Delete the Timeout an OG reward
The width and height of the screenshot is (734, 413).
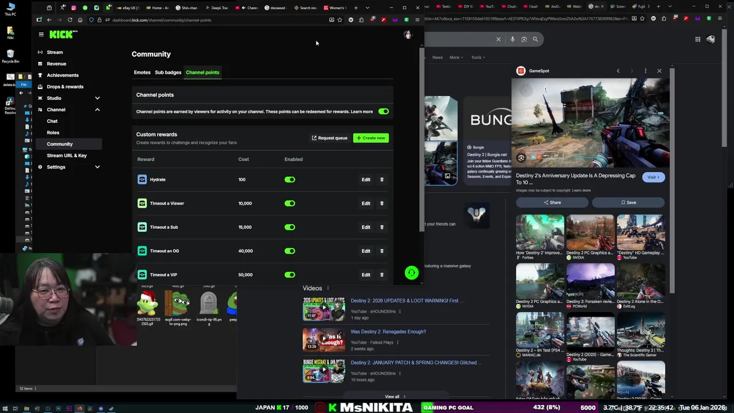[x=382, y=251]
